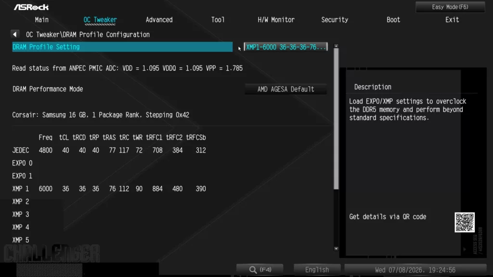Click the tRFC2 column header

(174, 138)
